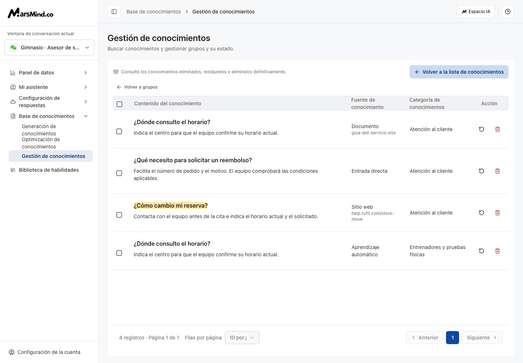
Task: Click the 'Base de conocimientos' breadcrumb link
Action: click(154, 12)
